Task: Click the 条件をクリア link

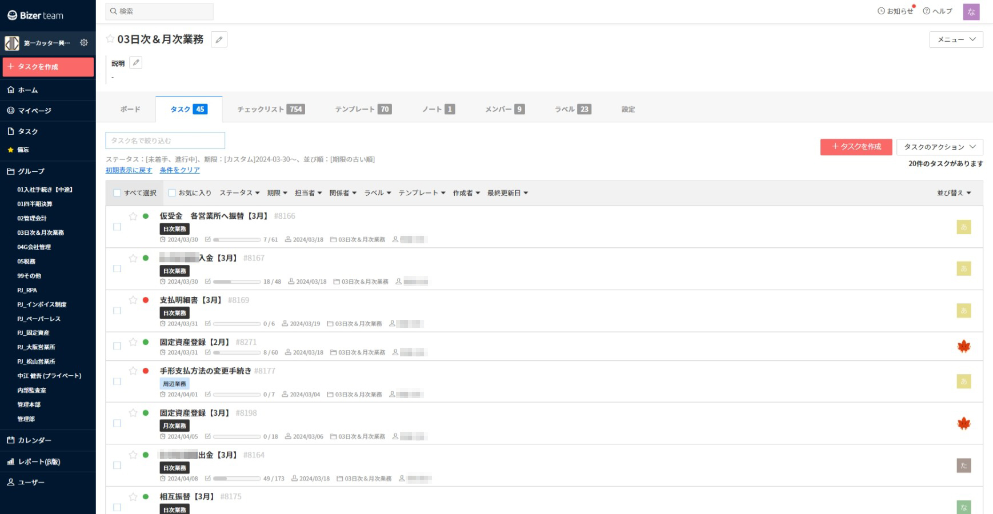Action: coord(179,170)
